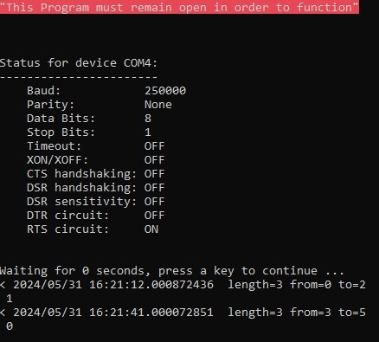Click the Timeout OFF value
The image size is (379, 342).
[x=155, y=146]
